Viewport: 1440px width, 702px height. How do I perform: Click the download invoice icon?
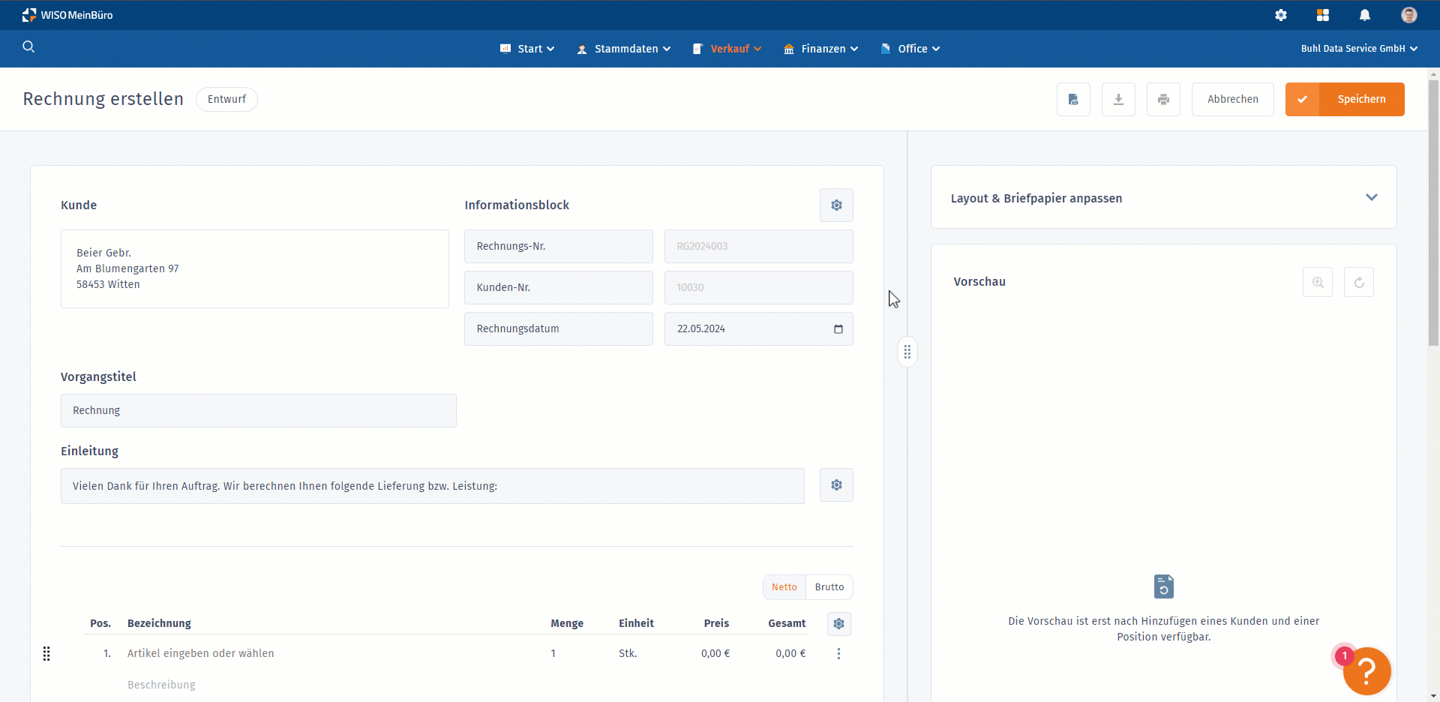(x=1118, y=99)
